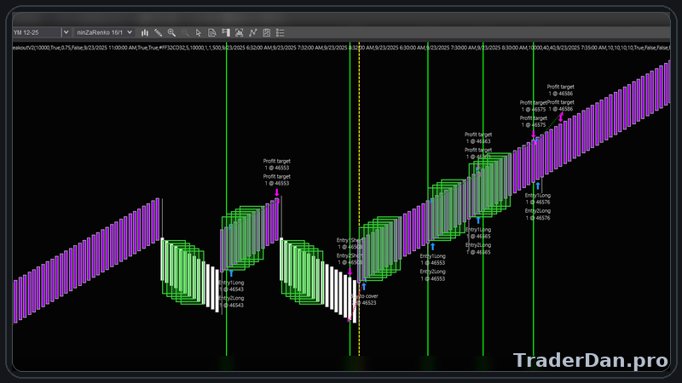Select the Entry2Long 1 @ 46553 label

[433, 275]
